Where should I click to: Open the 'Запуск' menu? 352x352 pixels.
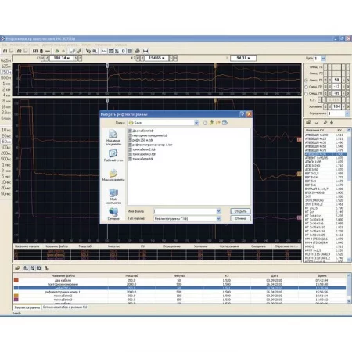pyautogui.click(x=86, y=45)
